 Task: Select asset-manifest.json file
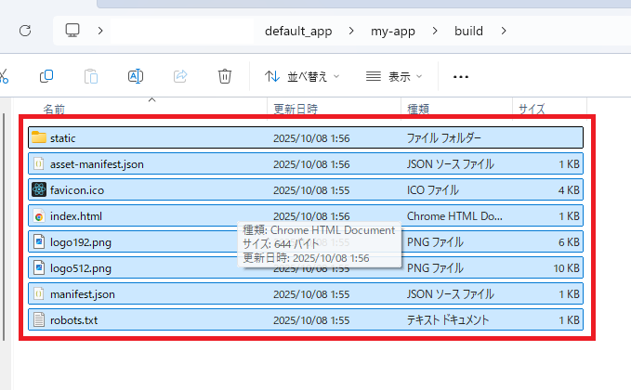tap(306, 163)
